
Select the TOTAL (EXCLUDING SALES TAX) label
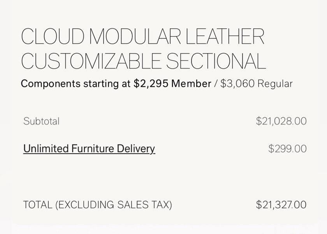[x=97, y=205]
